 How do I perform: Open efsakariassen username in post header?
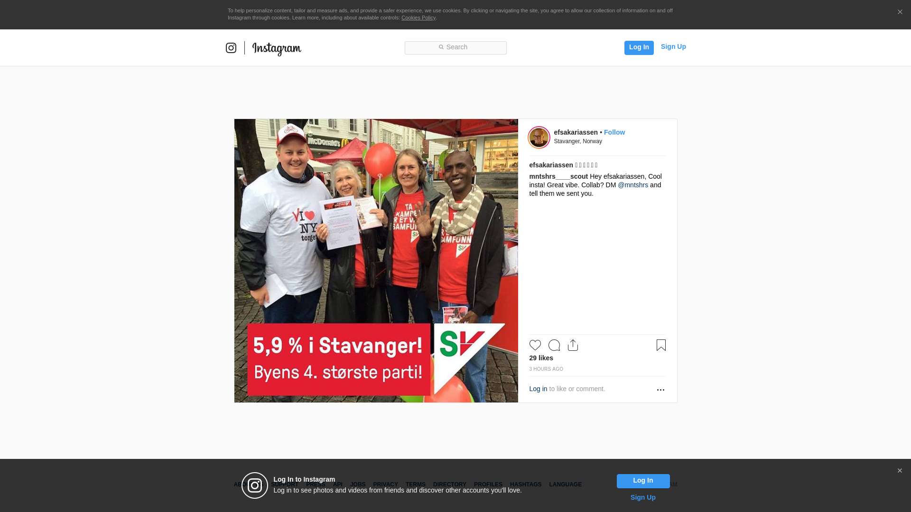pyautogui.click(x=576, y=132)
